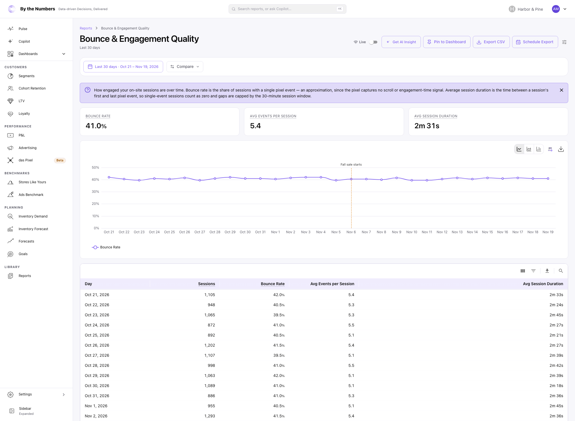This screenshot has width=575, height=421.
Task: Click Export CSV button
Action: pyautogui.click(x=491, y=42)
